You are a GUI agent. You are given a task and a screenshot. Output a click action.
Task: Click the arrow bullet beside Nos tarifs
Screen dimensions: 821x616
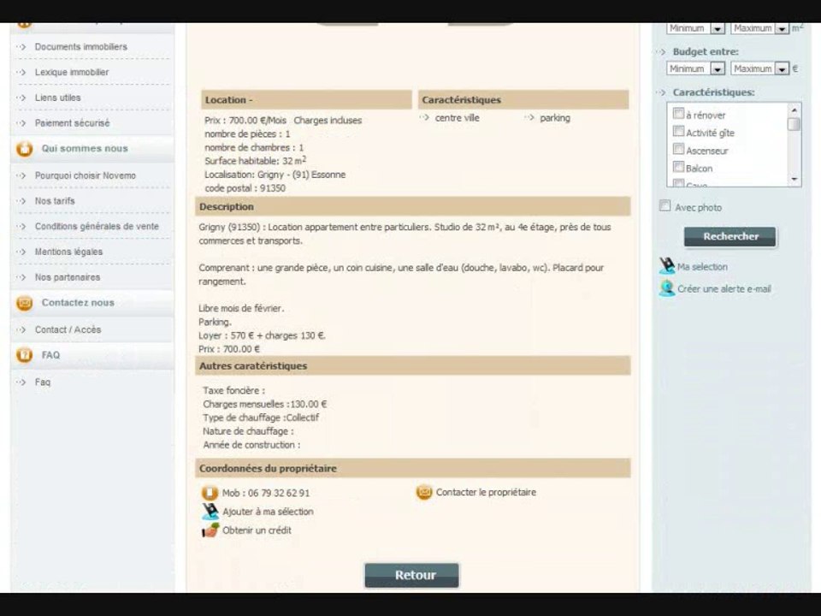point(21,201)
